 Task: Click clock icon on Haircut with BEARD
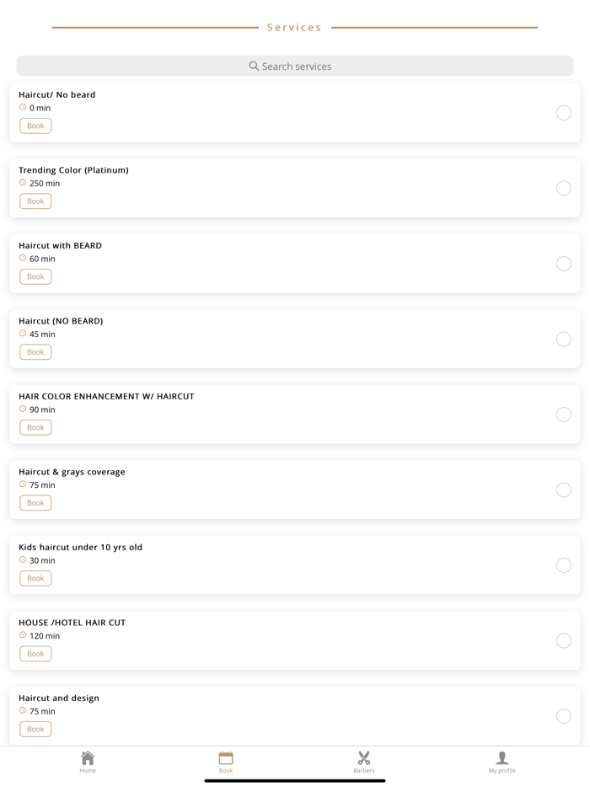23,258
